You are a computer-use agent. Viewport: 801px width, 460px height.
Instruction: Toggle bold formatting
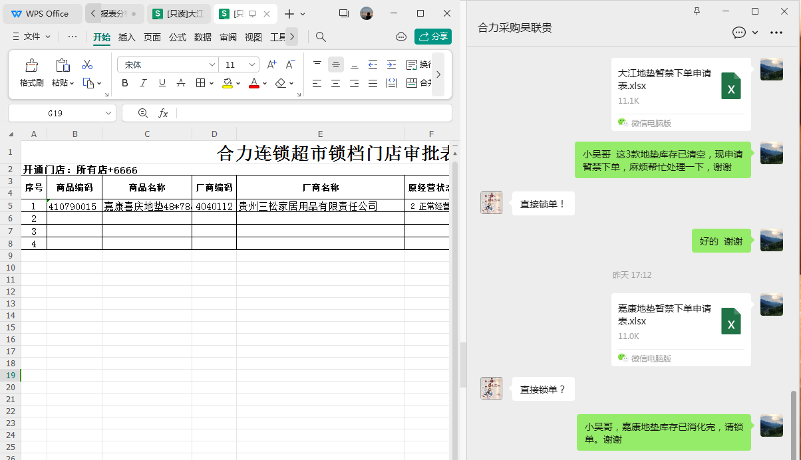tap(125, 83)
